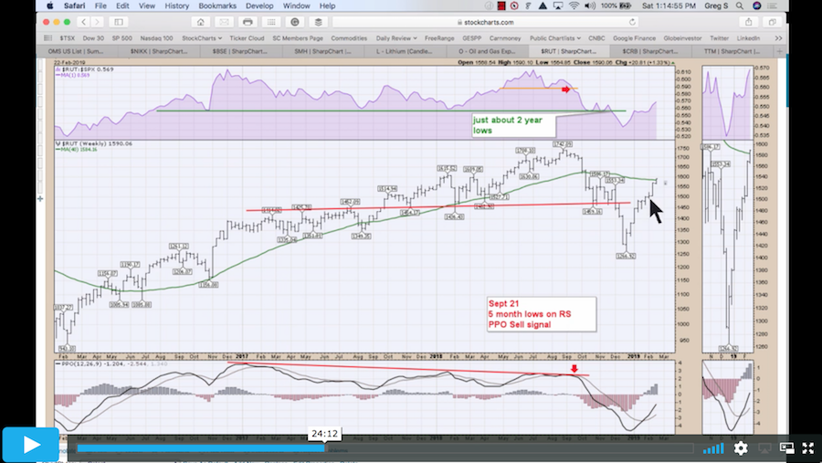Expand Public Chartlists bookmark folder
This screenshot has height=463, width=822.
555,38
